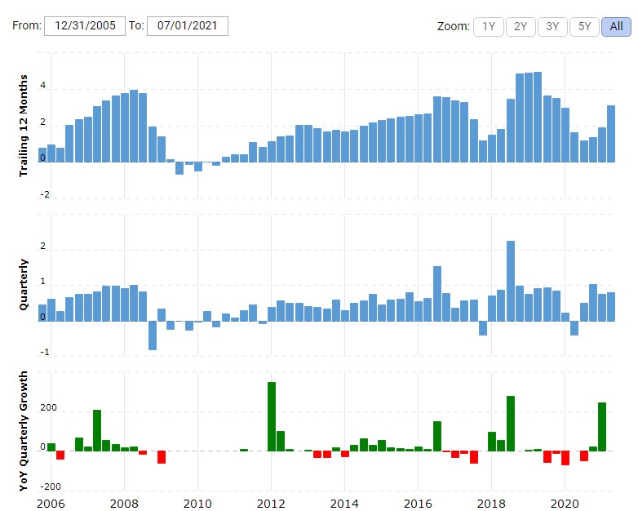
Task: Click the Zoom: label
Action: click(454, 26)
